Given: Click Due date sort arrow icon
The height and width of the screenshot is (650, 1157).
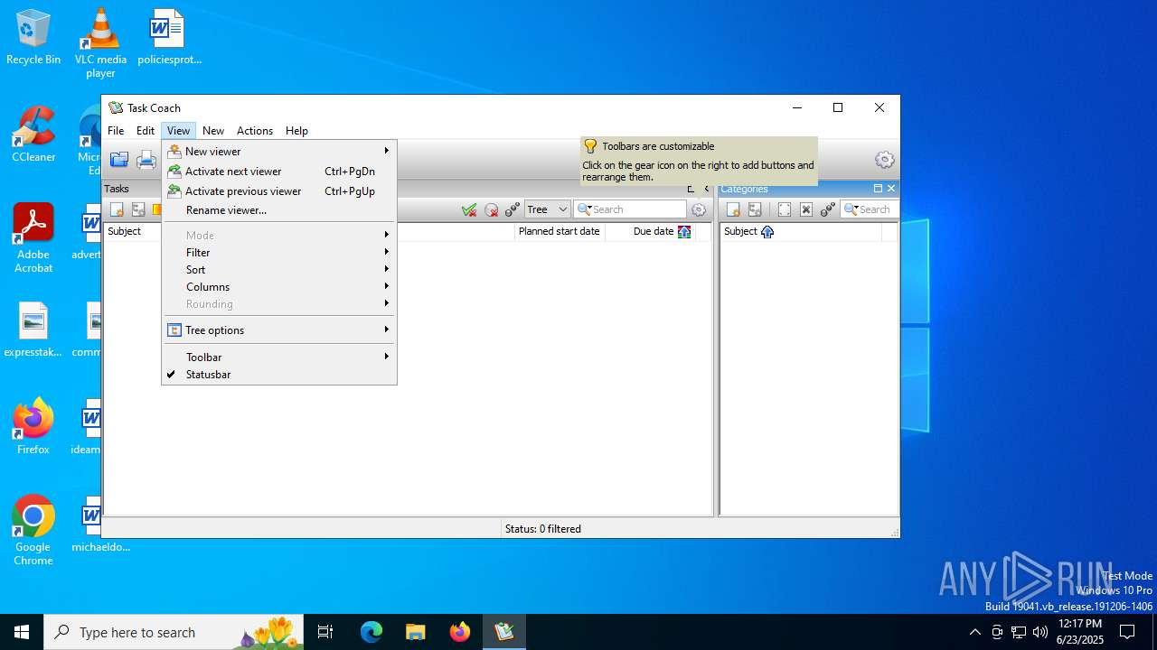Looking at the screenshot, I should click(x=684, y=232).
